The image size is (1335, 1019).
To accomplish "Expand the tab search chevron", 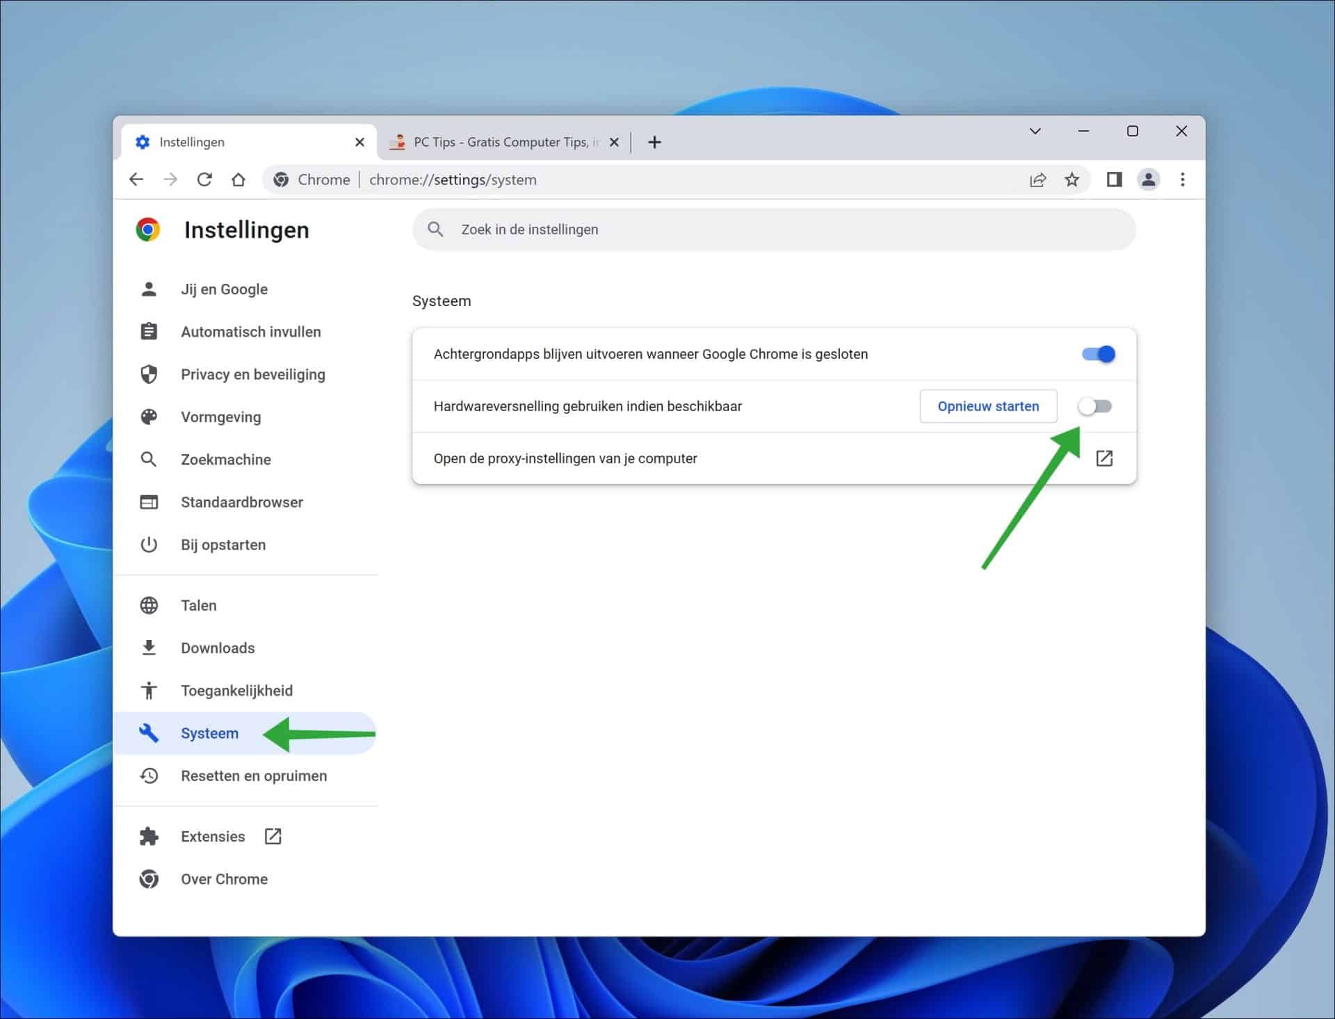I will coord(1035,131).
